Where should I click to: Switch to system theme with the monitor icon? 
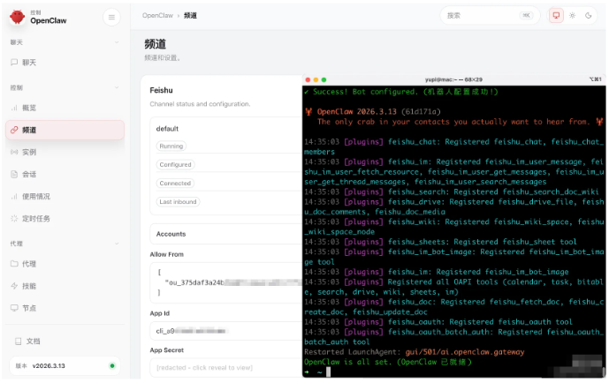click(x=556, y=16)
